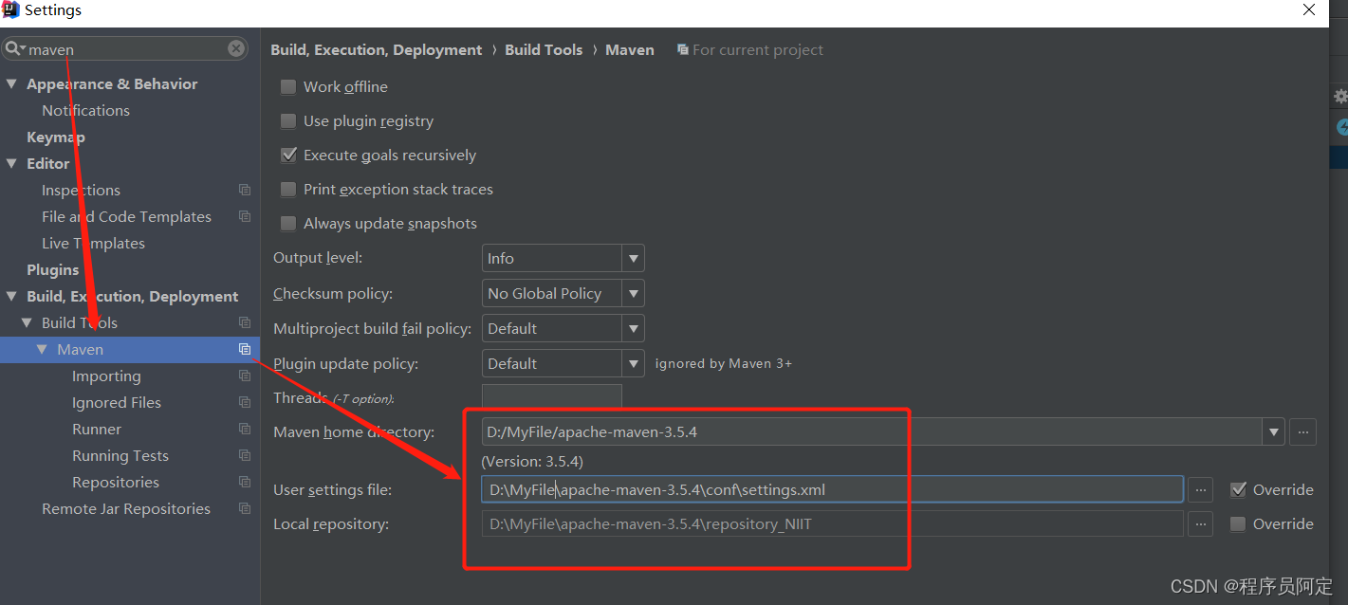Viewport: 1348px width, 605px height.
Task: Enable Always update snapshots checkbox
Action: tap(288, 223)
